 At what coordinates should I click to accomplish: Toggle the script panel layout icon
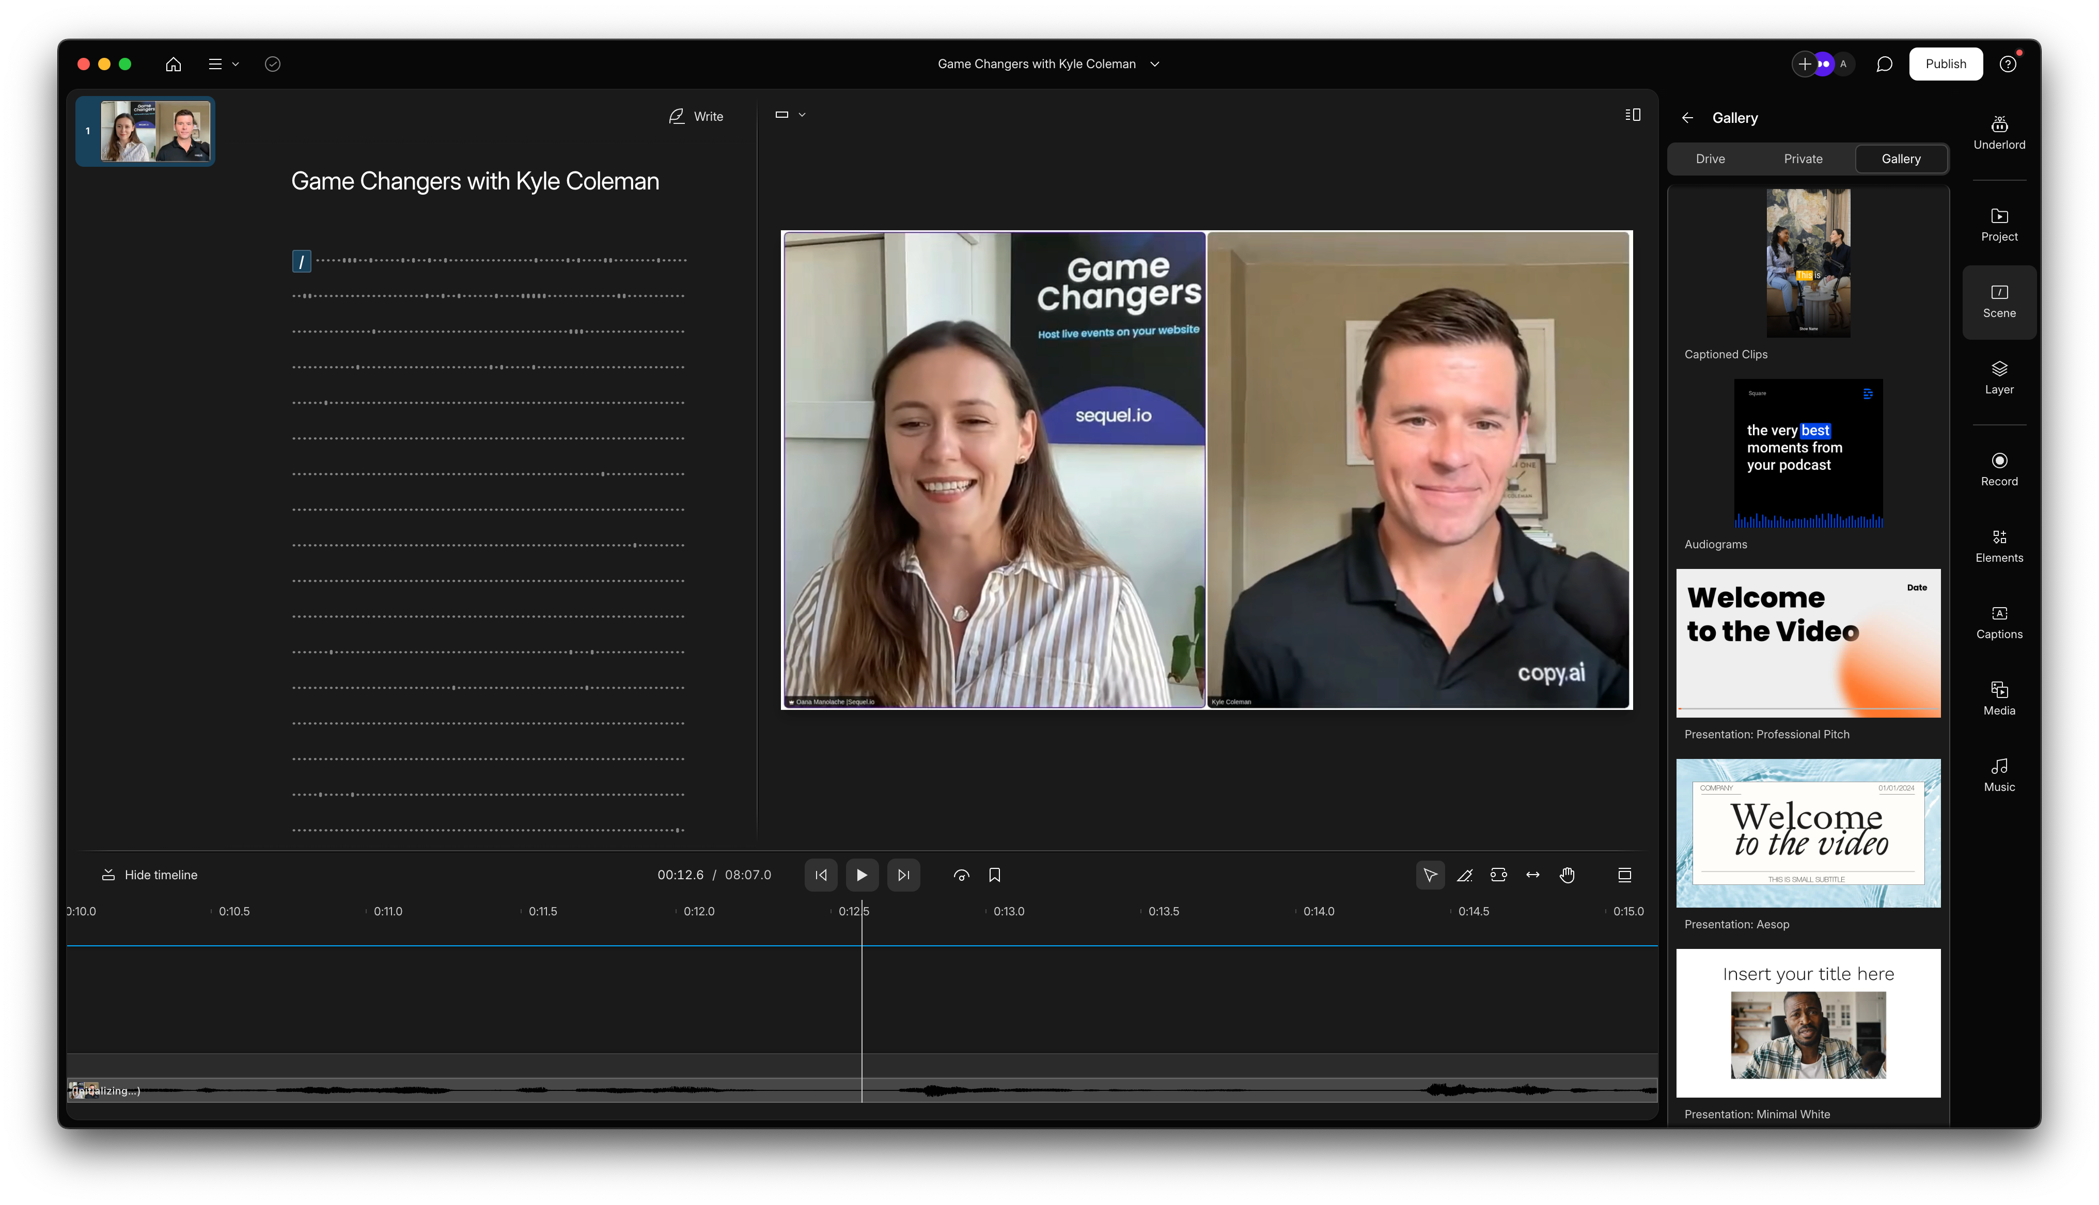tap(1632, 115)
